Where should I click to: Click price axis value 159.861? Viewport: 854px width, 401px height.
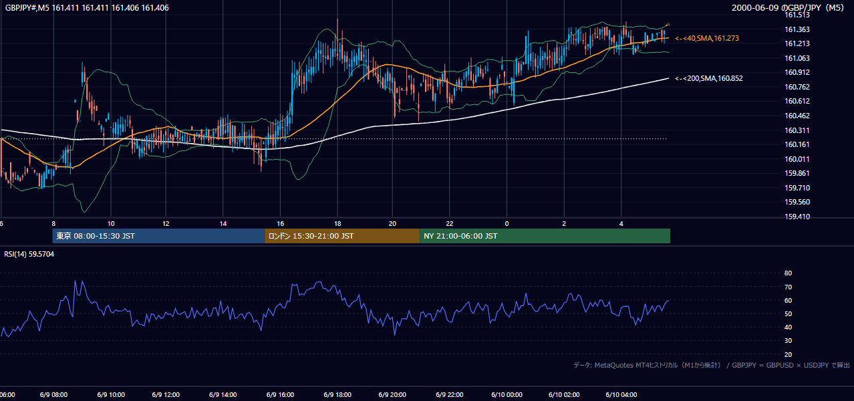click(797, 173)
